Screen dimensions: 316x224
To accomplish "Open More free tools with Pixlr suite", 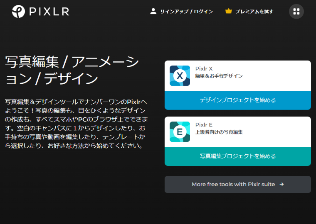I will pyautogui.click(x=238, y=185).
